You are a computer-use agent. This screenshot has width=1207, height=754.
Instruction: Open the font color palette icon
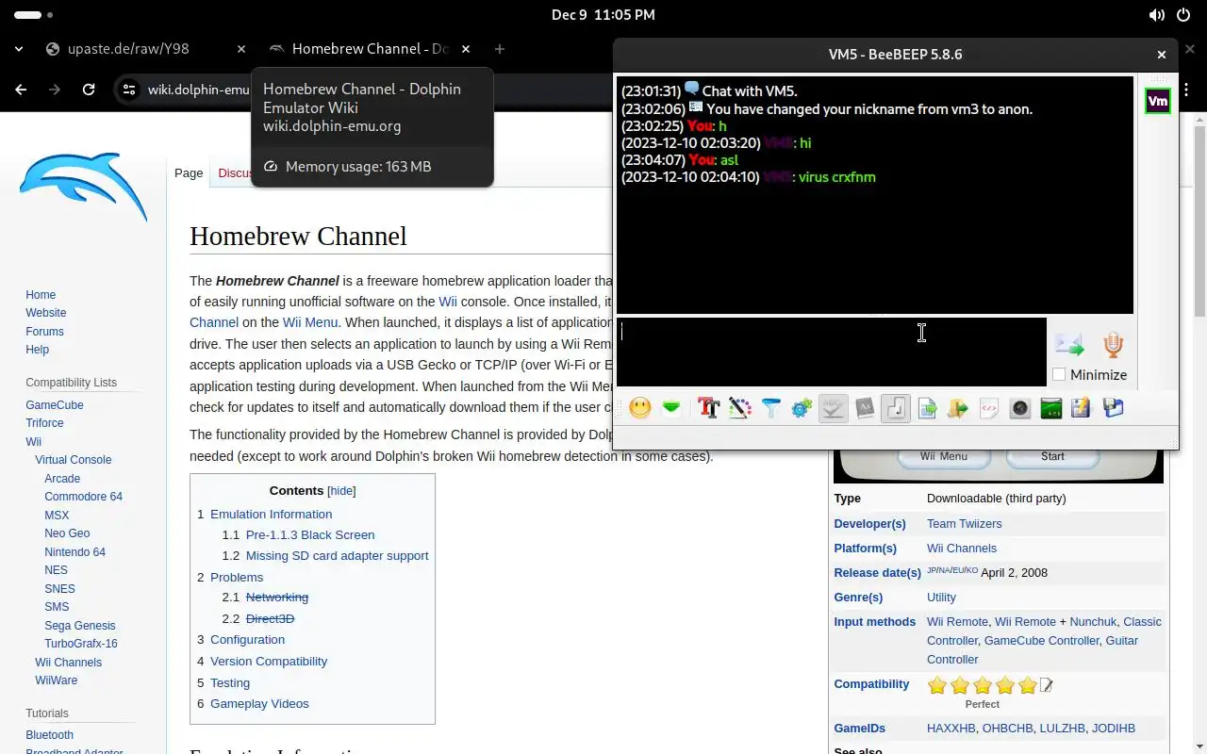[x=739, y=408]
